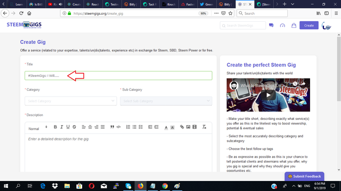List all tabs dropdown arrow
Viewport: 341px width, 191px height.
pos(293,4)
